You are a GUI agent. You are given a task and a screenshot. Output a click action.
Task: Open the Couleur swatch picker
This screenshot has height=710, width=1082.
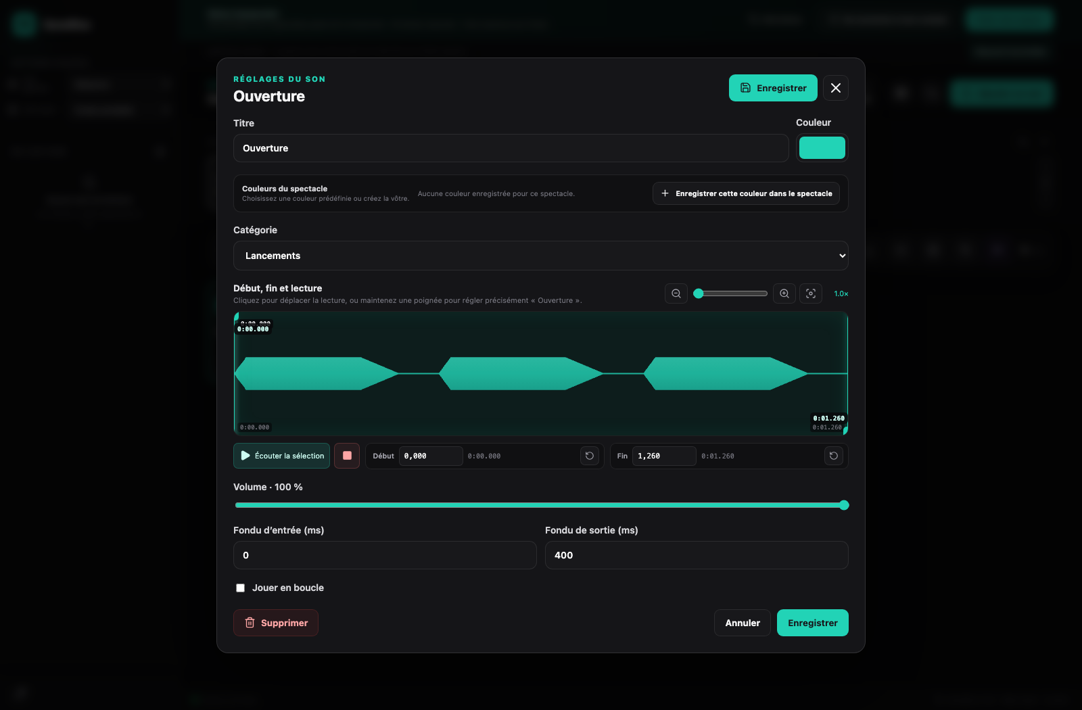(822, 148)
